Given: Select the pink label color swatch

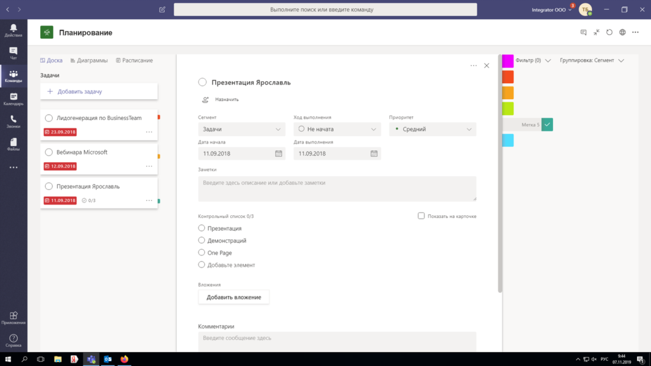Looking at the screenshot, I should 508,61.
